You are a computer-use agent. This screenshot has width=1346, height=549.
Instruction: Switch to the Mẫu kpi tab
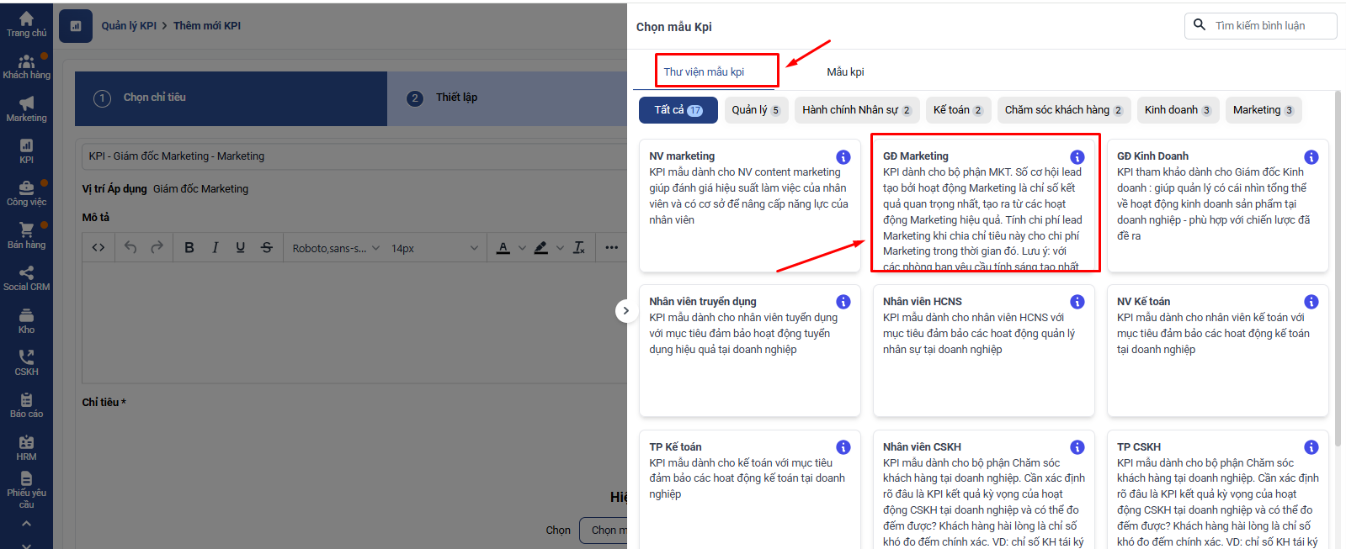[x=845, y=71]
